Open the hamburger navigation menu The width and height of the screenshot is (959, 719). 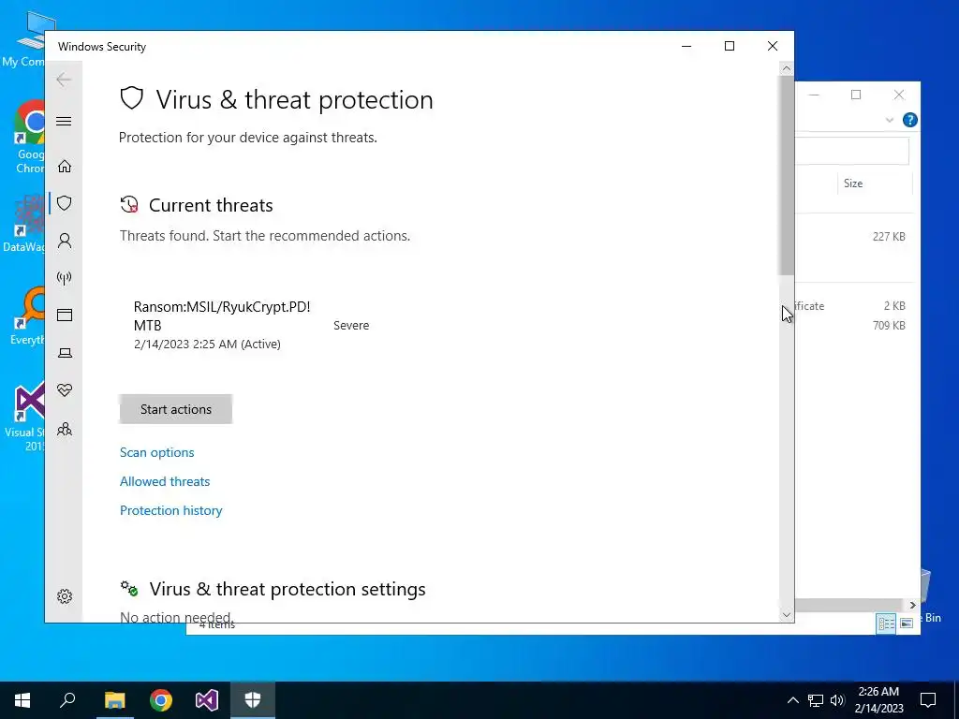point(64,121)
